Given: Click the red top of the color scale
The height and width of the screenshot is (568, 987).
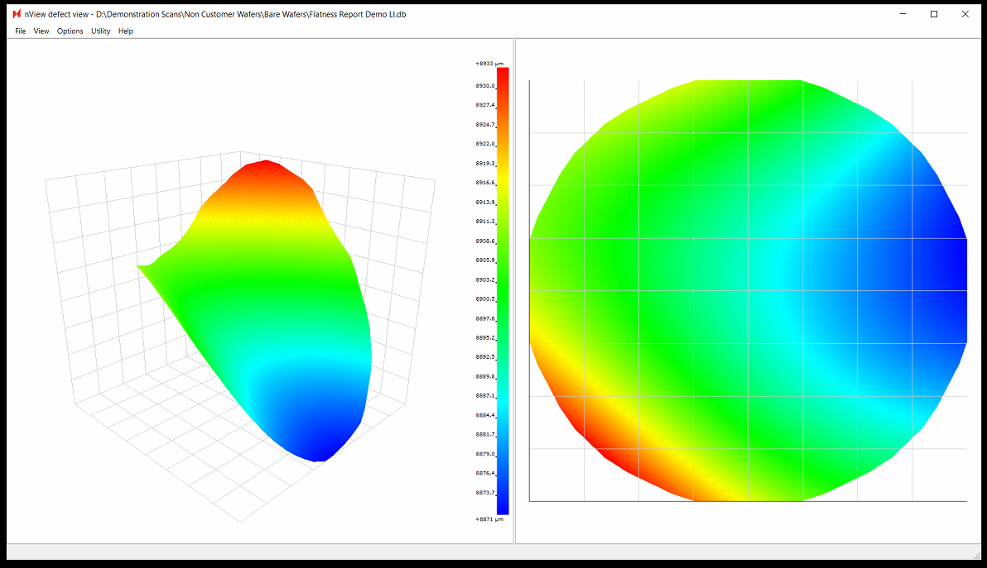Looking at the screenshot, I should coord(503,74).
